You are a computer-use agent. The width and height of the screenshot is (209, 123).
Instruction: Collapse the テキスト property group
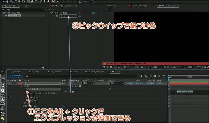[x=21, y=86]
